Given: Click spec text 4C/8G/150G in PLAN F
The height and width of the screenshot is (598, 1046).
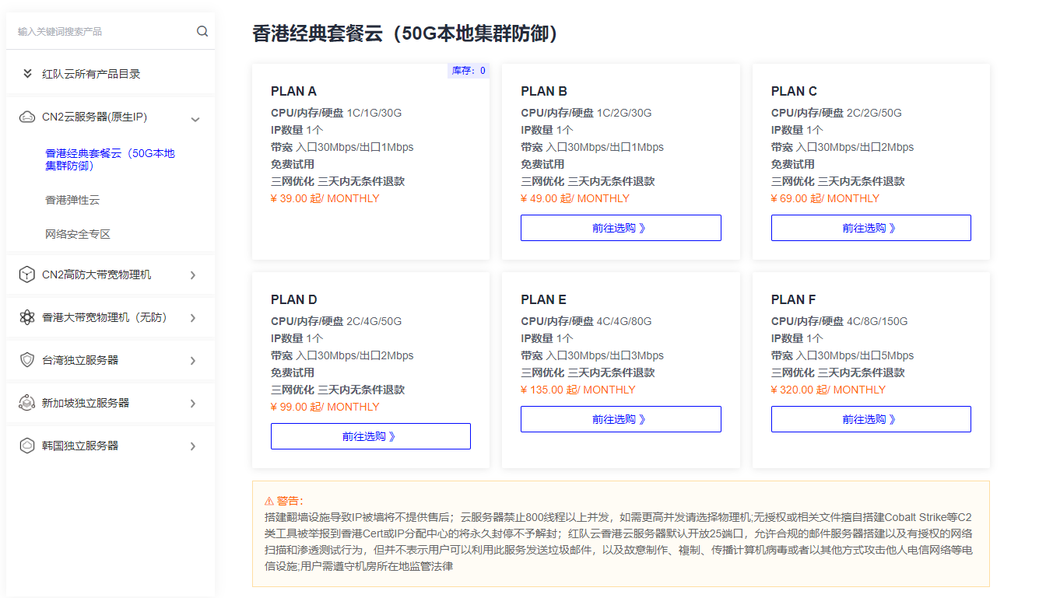Looking at the screenshot, I should coord(877,321).
